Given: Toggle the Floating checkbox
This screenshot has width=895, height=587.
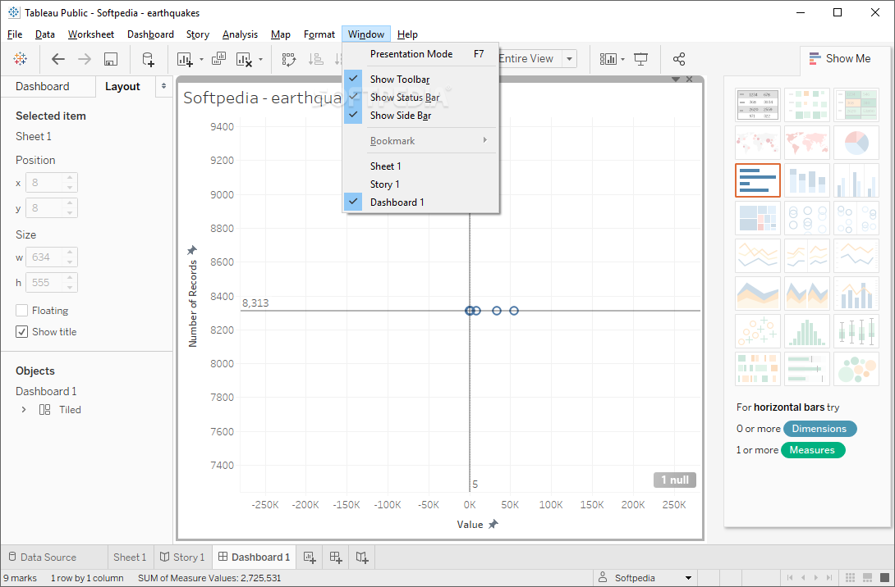Looking at the screenshot, I should (x=21, y=311).
